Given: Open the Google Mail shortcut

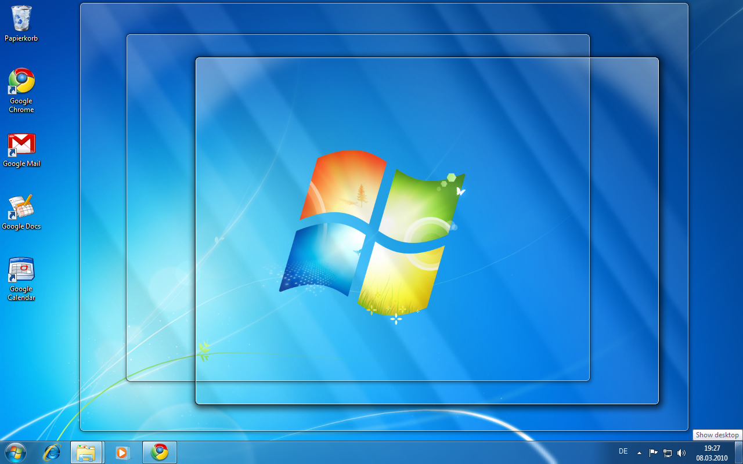Looking at the screenshot, I should (x=21, y=145).
